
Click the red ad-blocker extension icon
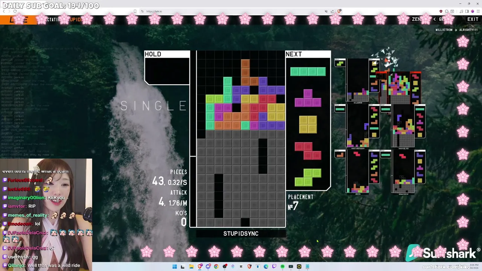(441, 11)
